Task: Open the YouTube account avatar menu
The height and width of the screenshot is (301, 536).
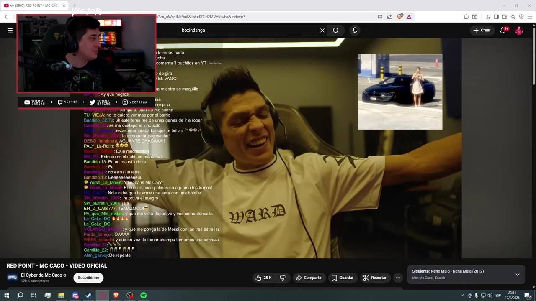Action: (519, 31)
